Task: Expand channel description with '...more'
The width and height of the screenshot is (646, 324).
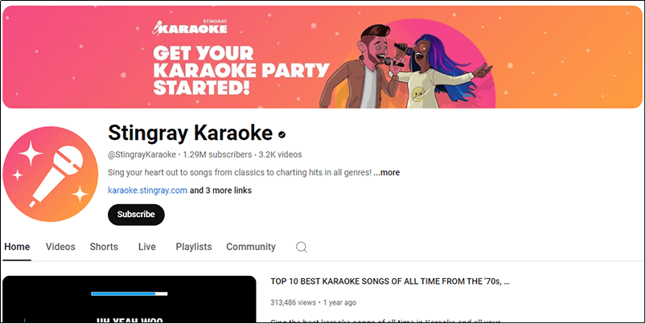Action: [386, 172]
